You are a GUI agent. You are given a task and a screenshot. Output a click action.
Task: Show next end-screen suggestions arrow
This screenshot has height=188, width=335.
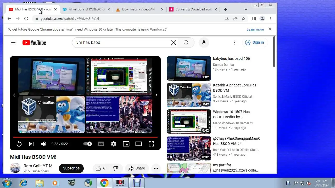point(157,95)
